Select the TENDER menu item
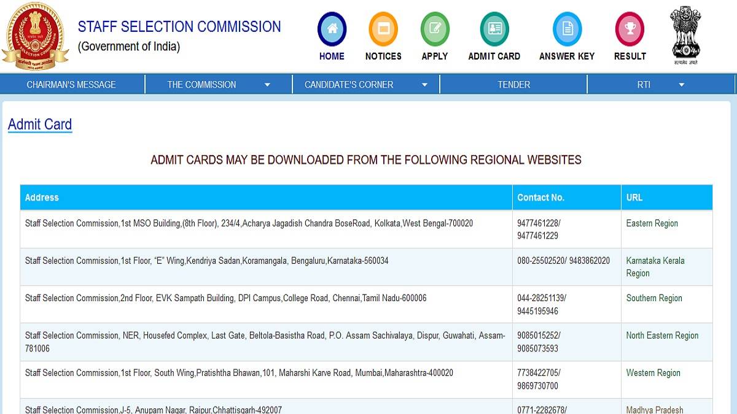This screenshot has width=737, height=414. tap(513, 84)
